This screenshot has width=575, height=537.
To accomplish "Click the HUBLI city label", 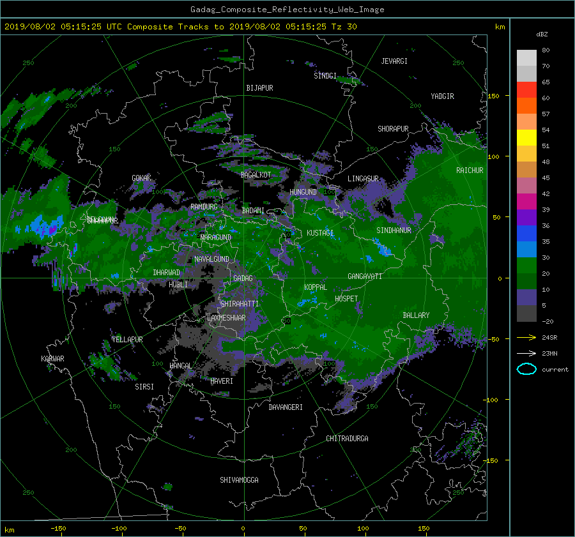I will [178, 284].
